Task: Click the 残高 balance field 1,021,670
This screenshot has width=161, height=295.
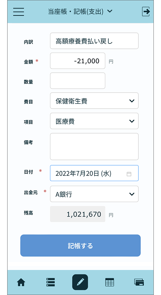Action: tap(78, 214)
